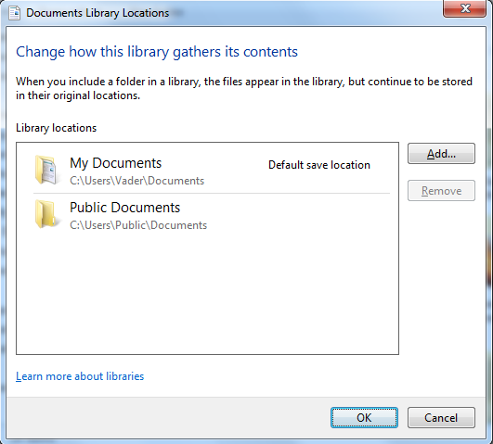Click the Remove button
The image size is (493, 444).
(441, 191)
